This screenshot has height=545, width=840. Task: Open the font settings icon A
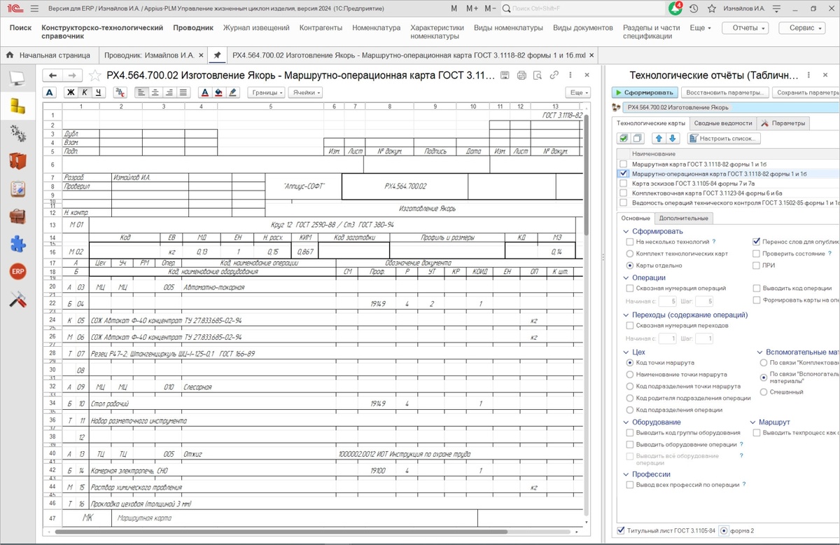(x=49, y=92)
